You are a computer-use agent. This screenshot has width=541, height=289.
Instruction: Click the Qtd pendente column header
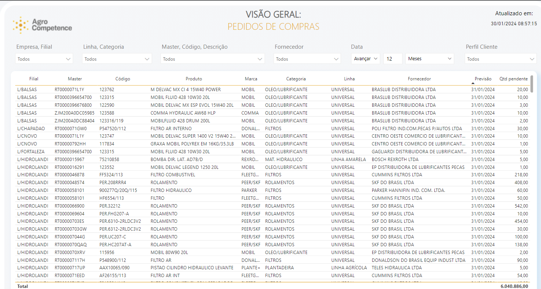click(x=513, y=79)
